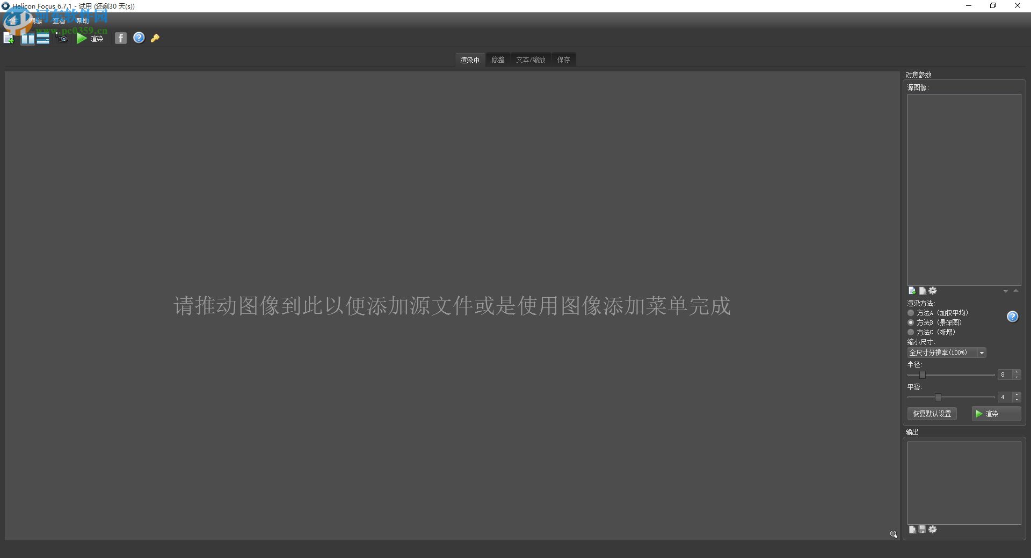
Task: Open output list gear settings
Action: point(933,530)
